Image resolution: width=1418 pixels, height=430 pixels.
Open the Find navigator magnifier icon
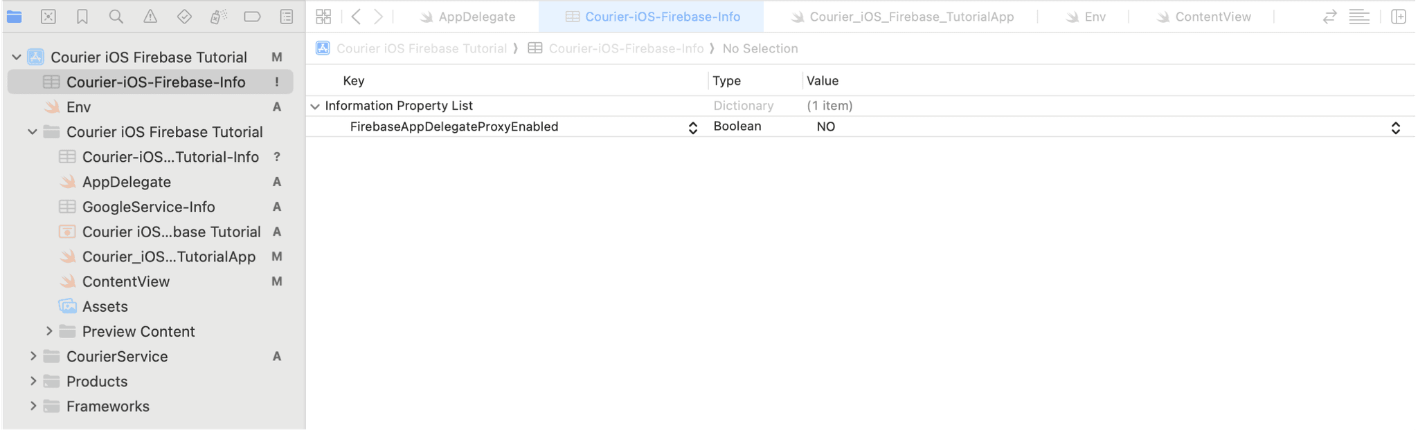tap(116, 17)
